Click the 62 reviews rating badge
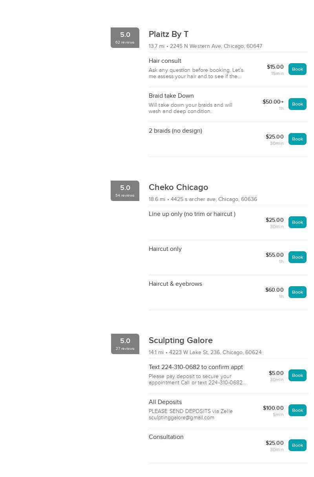The width and height of the screenshot is (314, 477). (125, 38)
